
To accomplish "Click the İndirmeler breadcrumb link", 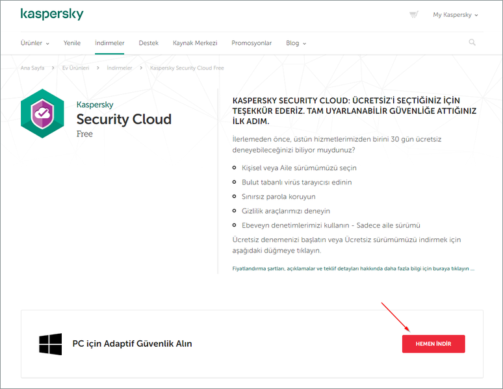I will pyautogui.click(x=120, y=68).
